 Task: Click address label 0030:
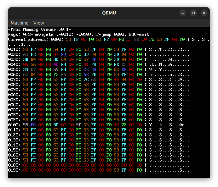(x=14, y=59)
